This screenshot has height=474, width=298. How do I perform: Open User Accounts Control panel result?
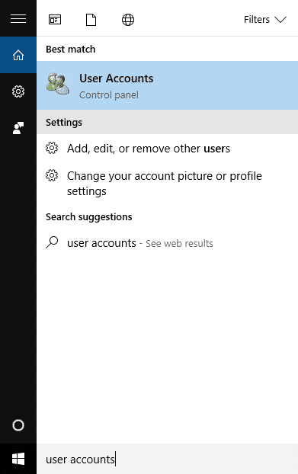click(167, 85)
